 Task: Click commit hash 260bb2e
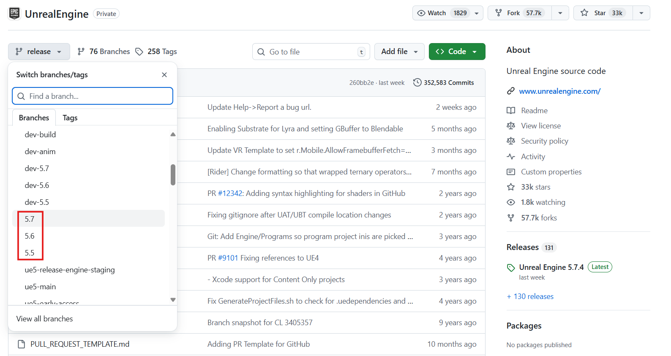point(361,83)
